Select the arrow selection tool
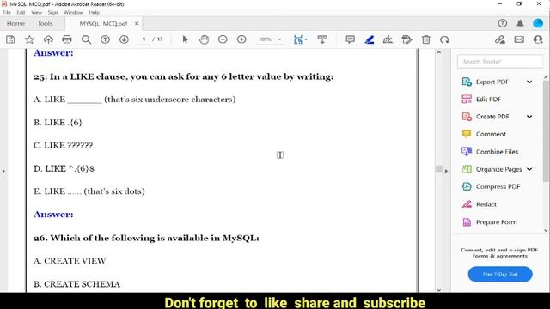This screenshot has height=309, width=550. (186, 39)
